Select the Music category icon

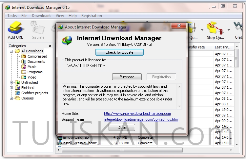pyautogui.click(x=24, y=67)
